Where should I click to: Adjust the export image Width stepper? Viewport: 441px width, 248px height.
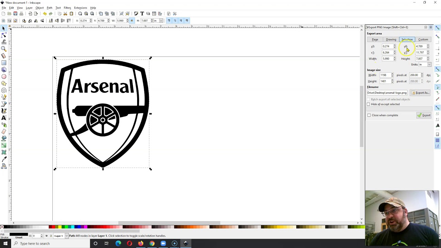[392, 75]
